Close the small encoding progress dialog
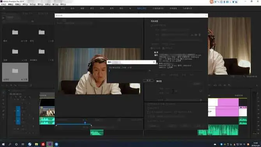The image size is (261, 147). 154,62
